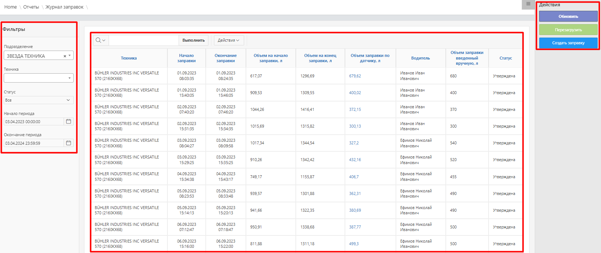Open the search column selector magnifier icon
Viewport: 601px width, 253px height.
point(100,40)
